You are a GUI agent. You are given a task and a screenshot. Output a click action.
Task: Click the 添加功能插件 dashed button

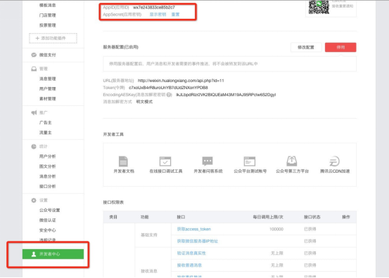tap(53, 38)
